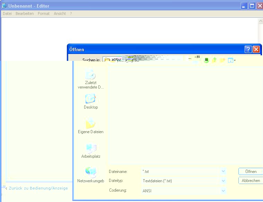The width and height of the screenshot is (263, 202).
Task: Click the Abbrechen button
Action: 251,181
